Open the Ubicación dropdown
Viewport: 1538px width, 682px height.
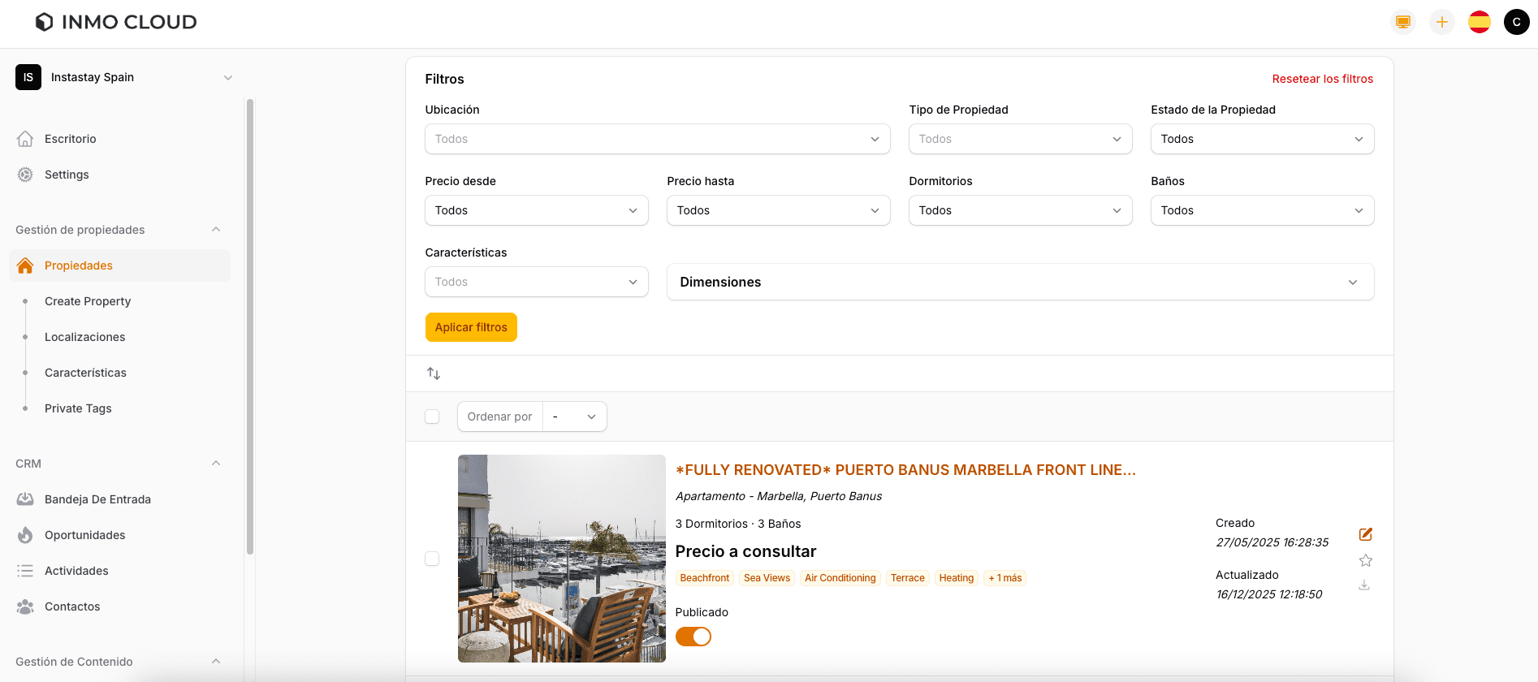(657, 139)
